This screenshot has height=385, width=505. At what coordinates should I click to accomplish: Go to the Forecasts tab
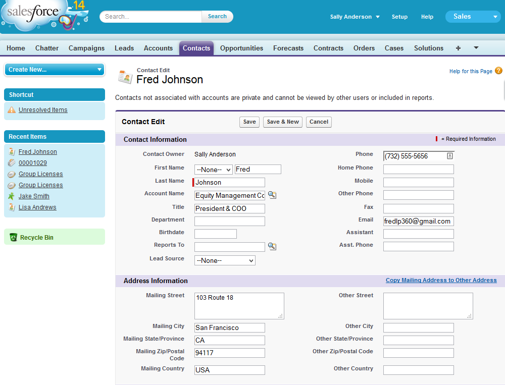click(x=288, y=48)
